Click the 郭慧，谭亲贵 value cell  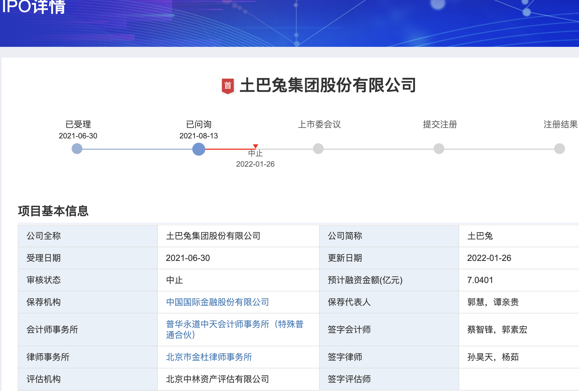[x=519, y=302]
